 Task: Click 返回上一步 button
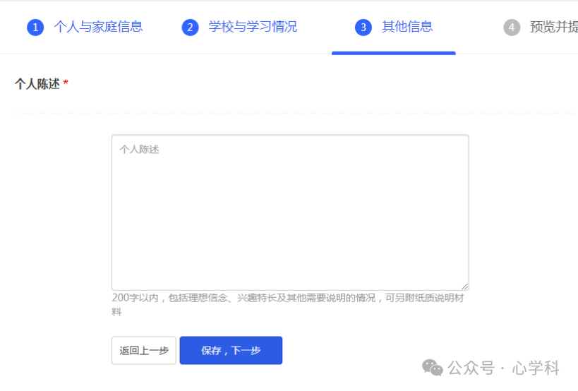(x=144, y=351)
